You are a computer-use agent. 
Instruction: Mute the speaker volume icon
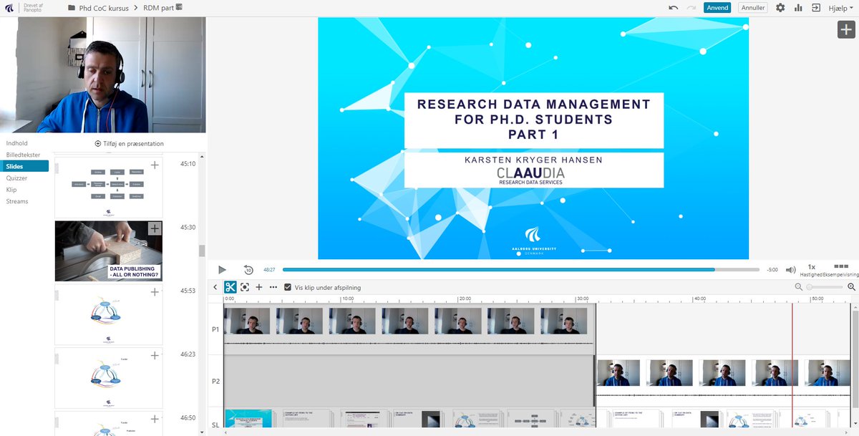[x=790, y=270]
